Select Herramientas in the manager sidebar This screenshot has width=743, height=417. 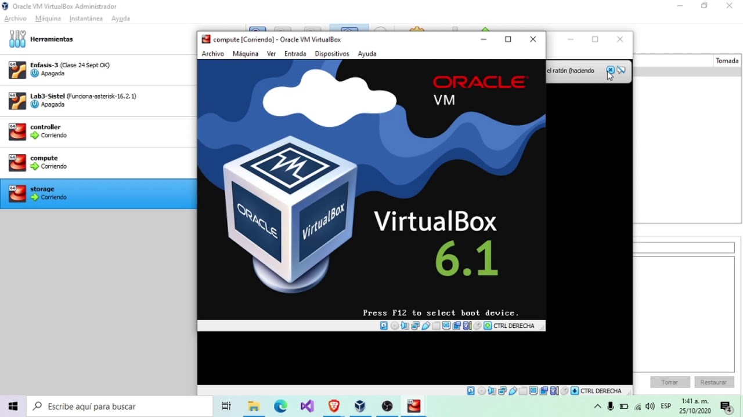[x=99, y=39]
